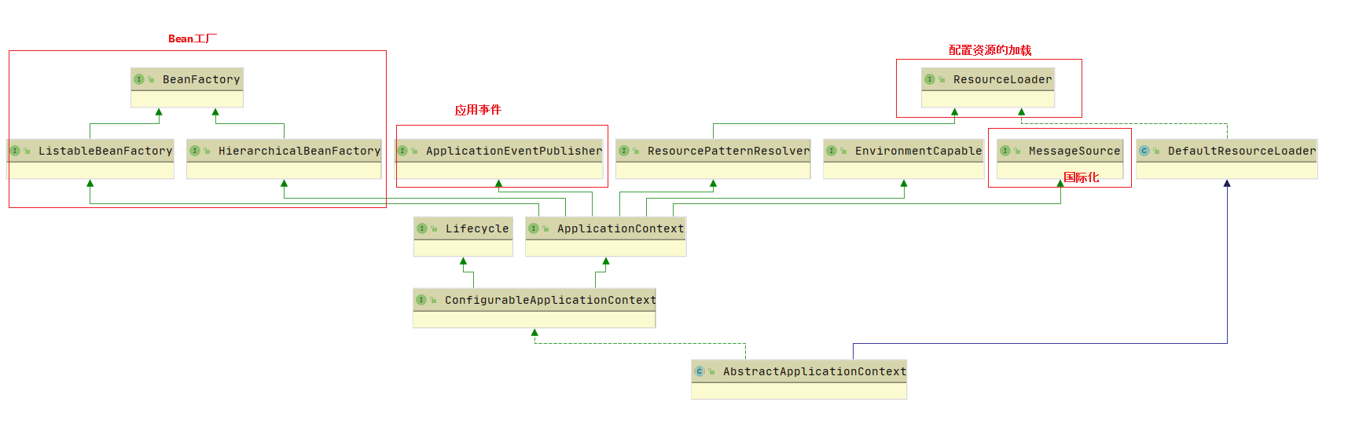The height and width of the screenshot is (431, 1359).
Task: Select the ApplicationEventPublisher node title
Action: coord(513,151)
